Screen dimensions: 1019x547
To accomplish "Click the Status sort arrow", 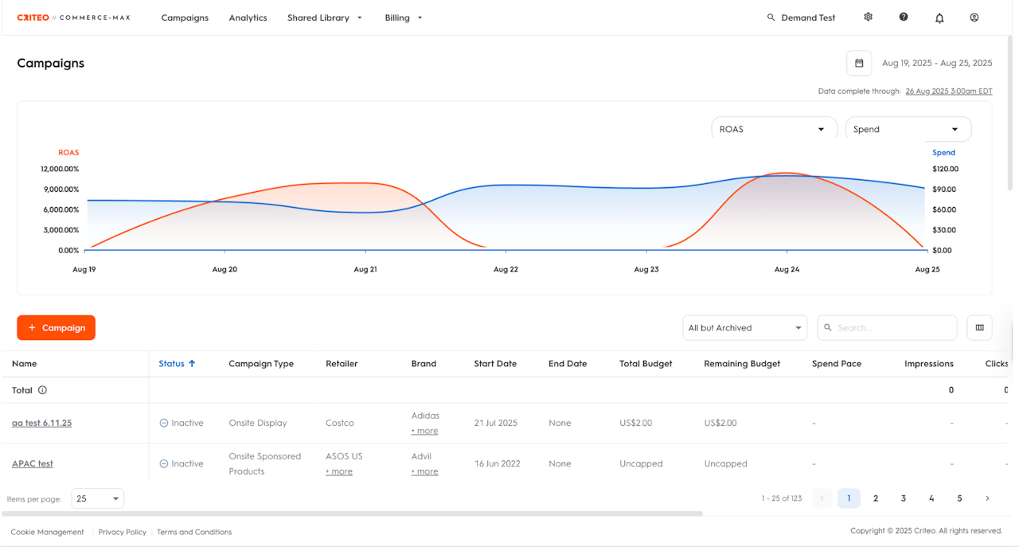I will tap(192, 363).
